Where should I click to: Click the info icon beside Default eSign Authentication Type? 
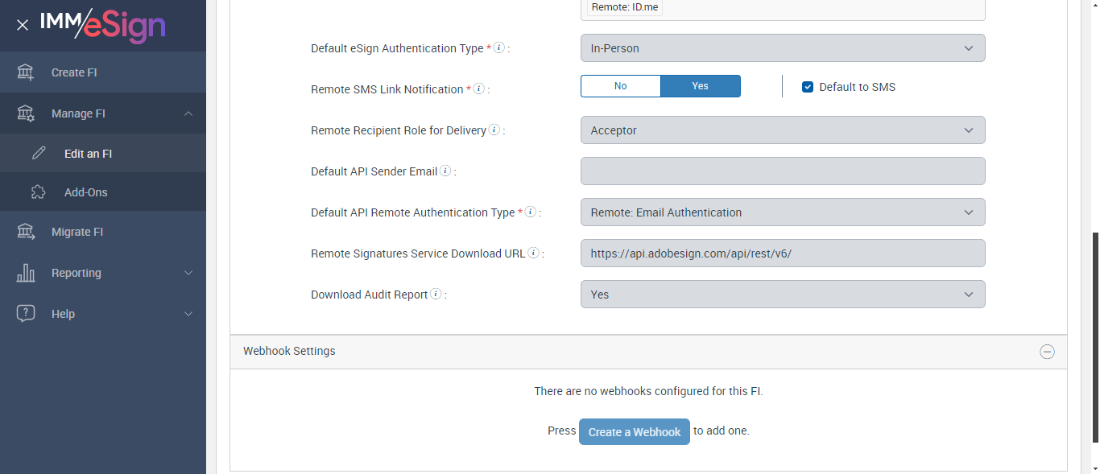499,48
